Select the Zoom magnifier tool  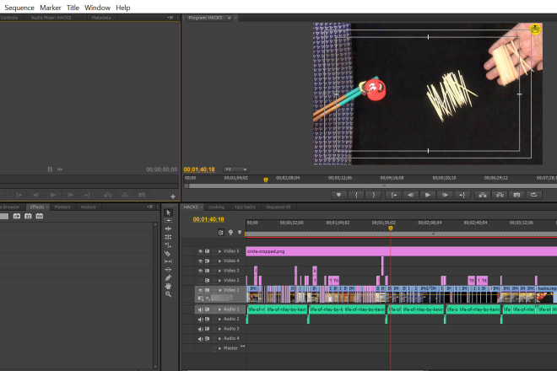click(x=169, y=294)
